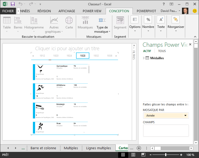Choose the Histogramme visualization
This screenshot has width=199, height=158.
34,24
